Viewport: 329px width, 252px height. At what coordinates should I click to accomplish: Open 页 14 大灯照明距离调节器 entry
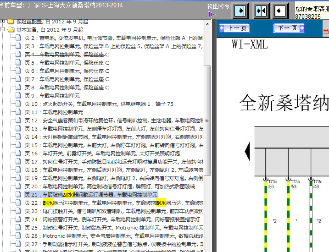click(114, 137)
